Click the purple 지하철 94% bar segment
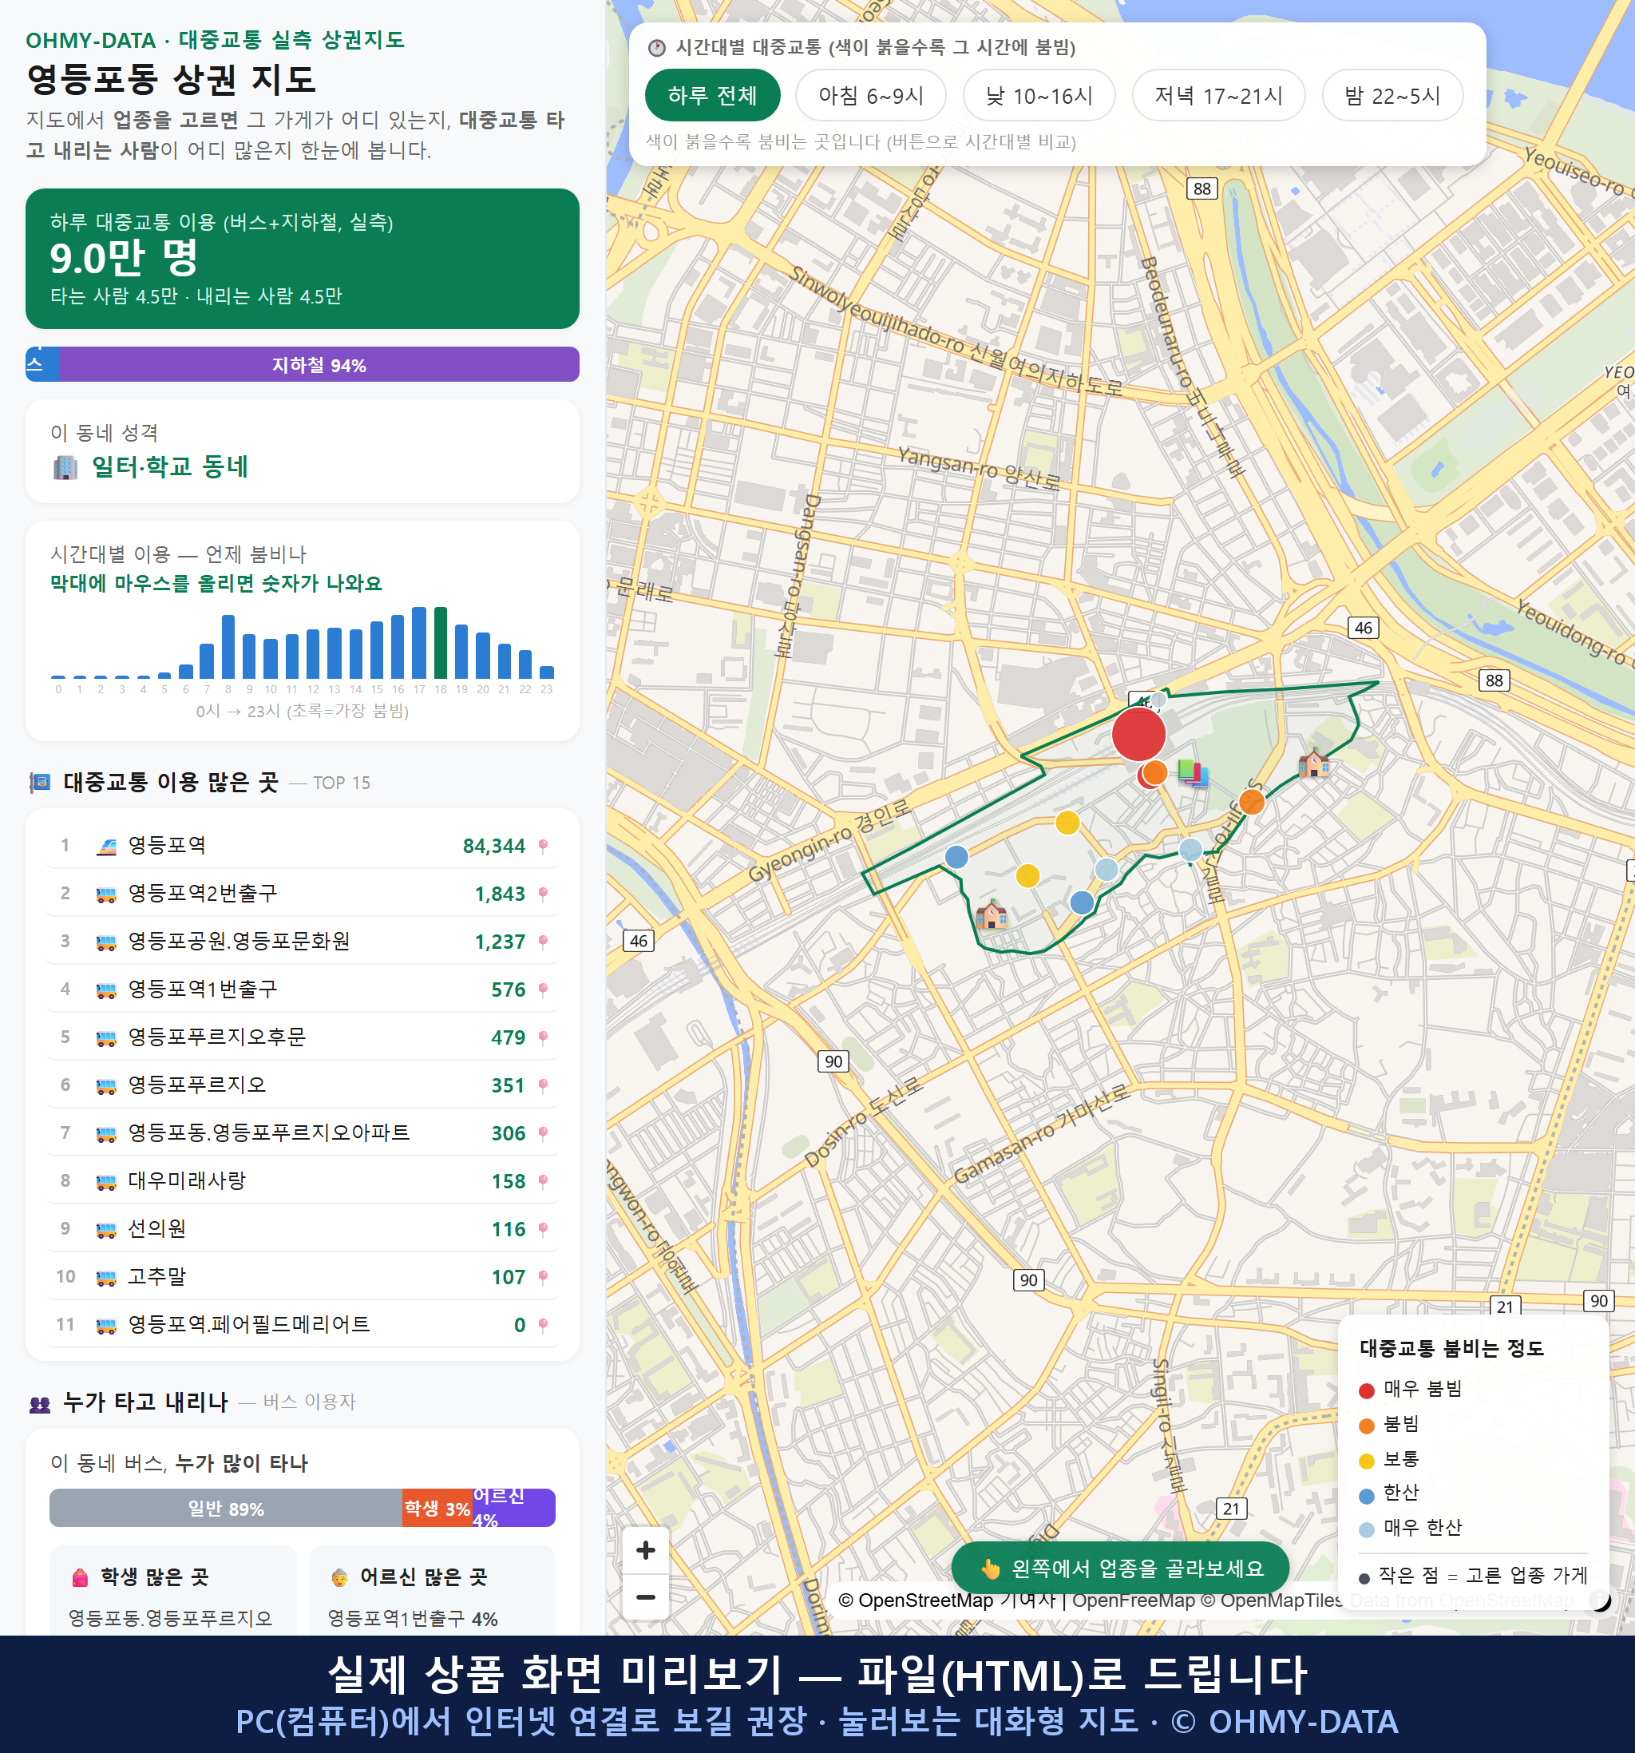The width and height of the screenshot is (1635, 1753). tap(319, 364)
